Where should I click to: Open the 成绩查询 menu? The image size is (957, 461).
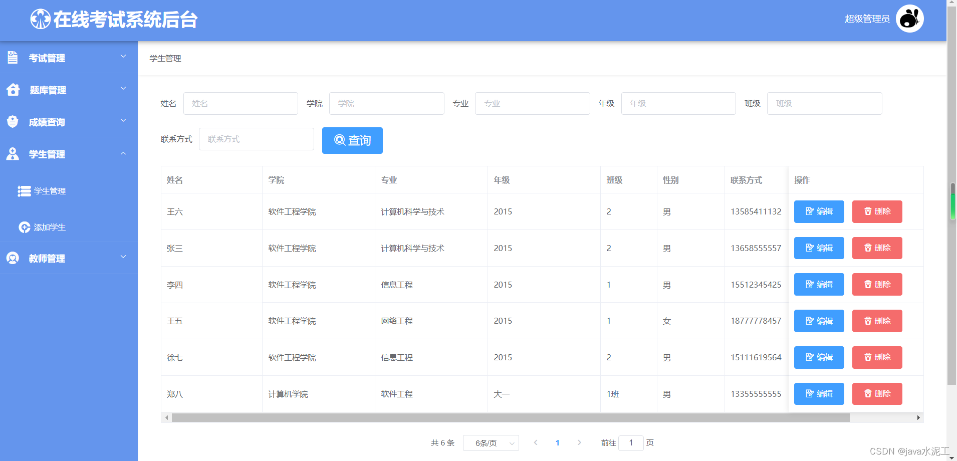[x=69, y=122]
